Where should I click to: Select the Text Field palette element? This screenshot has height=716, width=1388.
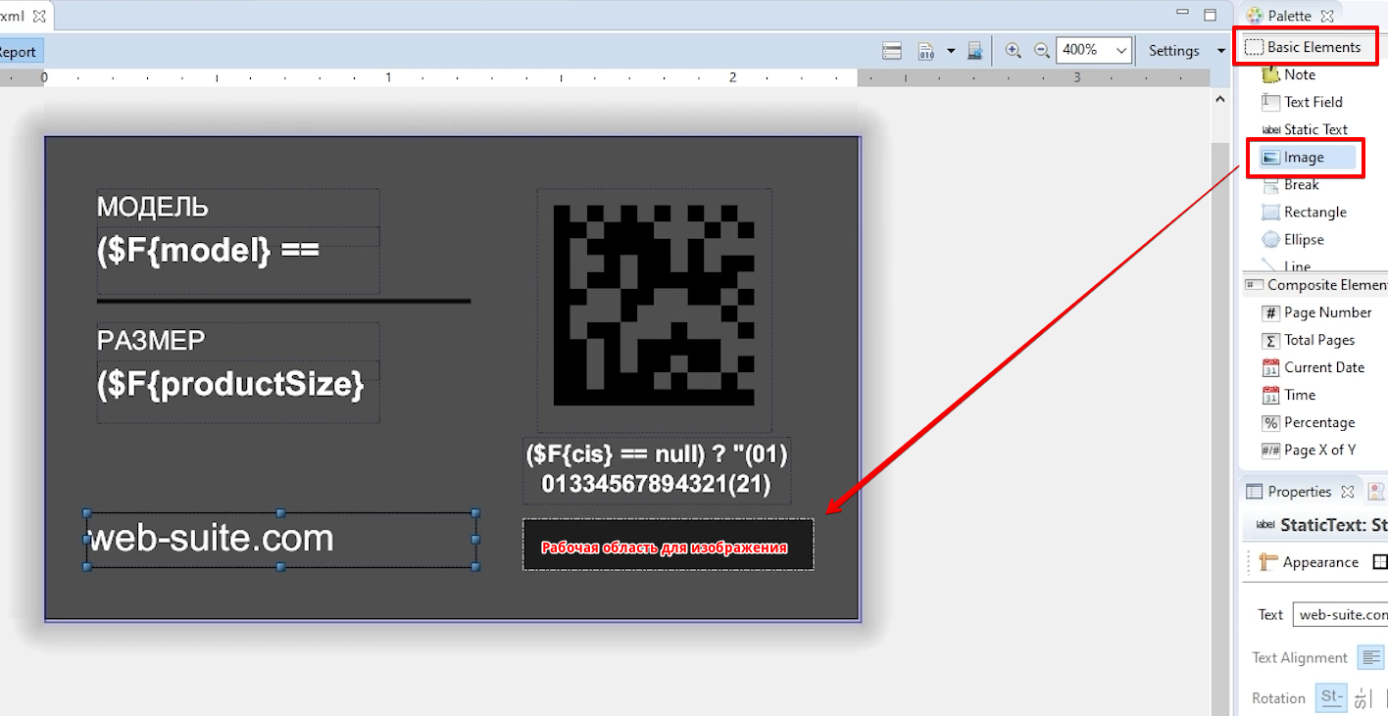(x=1301, y=102)
